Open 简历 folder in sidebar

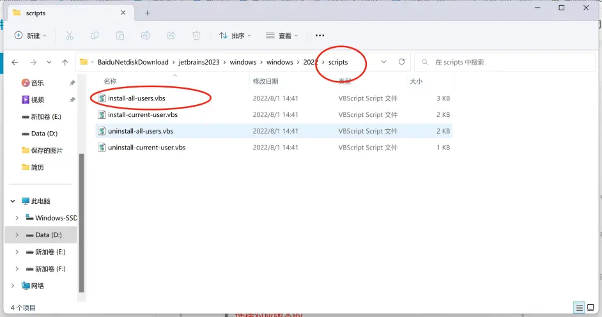pyautogui.click(x=33, y=167)
